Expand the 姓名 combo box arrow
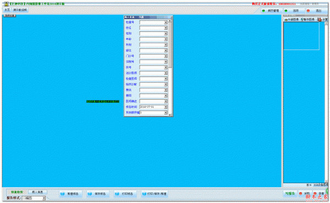 click(x=166, y=28)
